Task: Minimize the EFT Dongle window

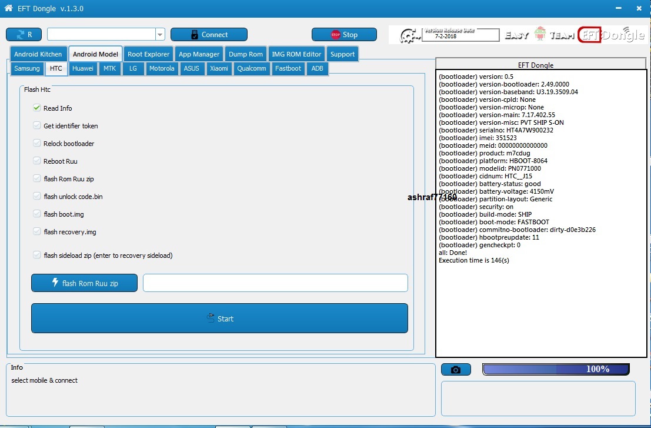Action: point(618,8)
